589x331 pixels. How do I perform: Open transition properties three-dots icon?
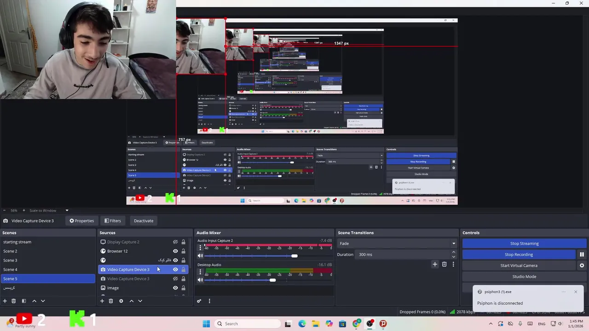(x=453, y=264)
